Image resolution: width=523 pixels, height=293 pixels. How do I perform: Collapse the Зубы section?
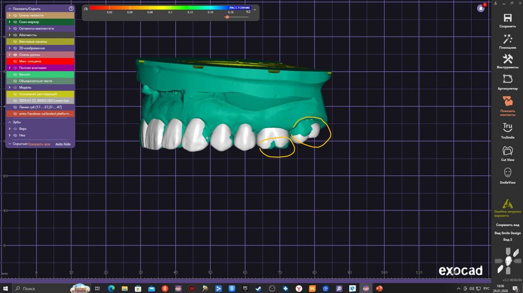tap(9, 123)
